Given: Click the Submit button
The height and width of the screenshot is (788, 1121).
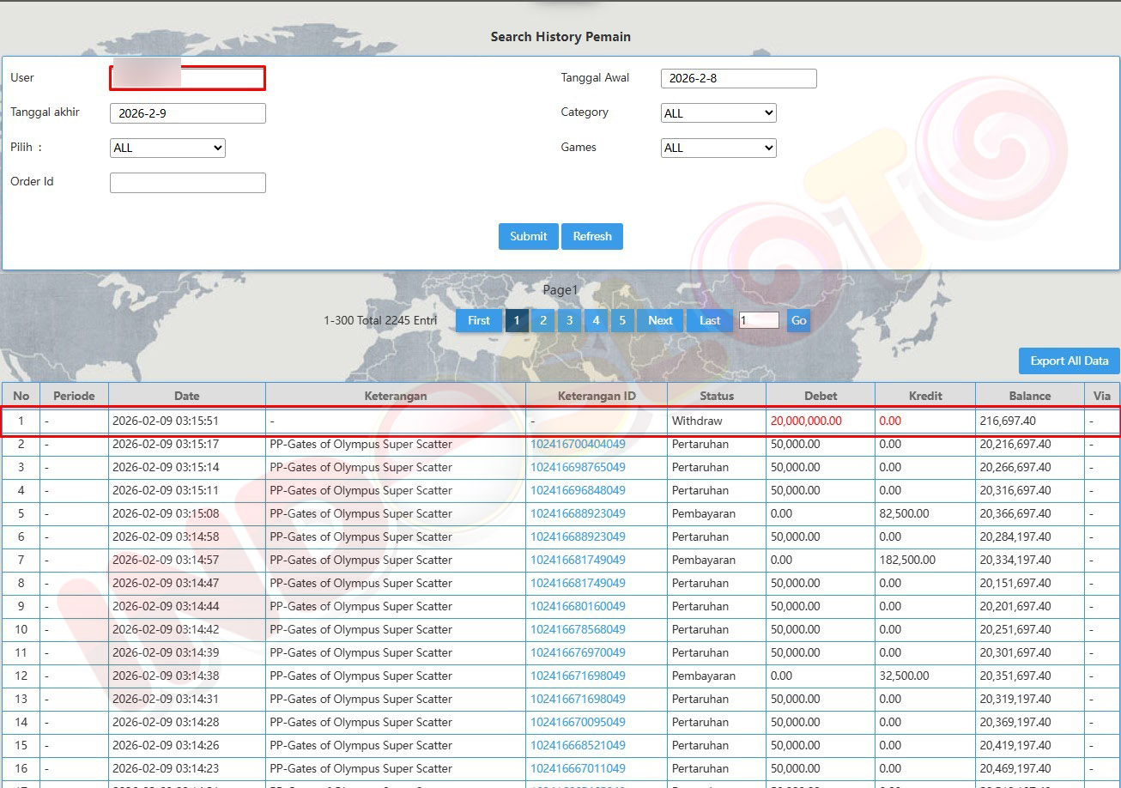Looking at the screenshot, I should click(528, 236).
